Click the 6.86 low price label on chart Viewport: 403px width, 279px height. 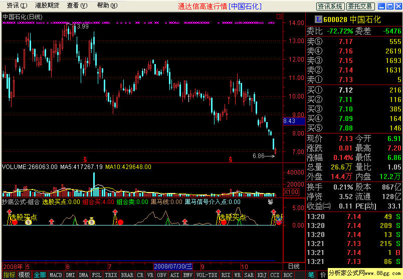pyautogui.click(x=259, y=156)
